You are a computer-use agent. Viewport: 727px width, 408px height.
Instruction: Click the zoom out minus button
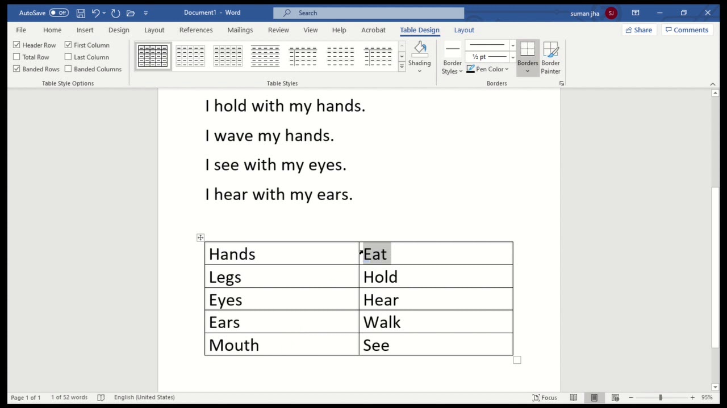(630, 397)
